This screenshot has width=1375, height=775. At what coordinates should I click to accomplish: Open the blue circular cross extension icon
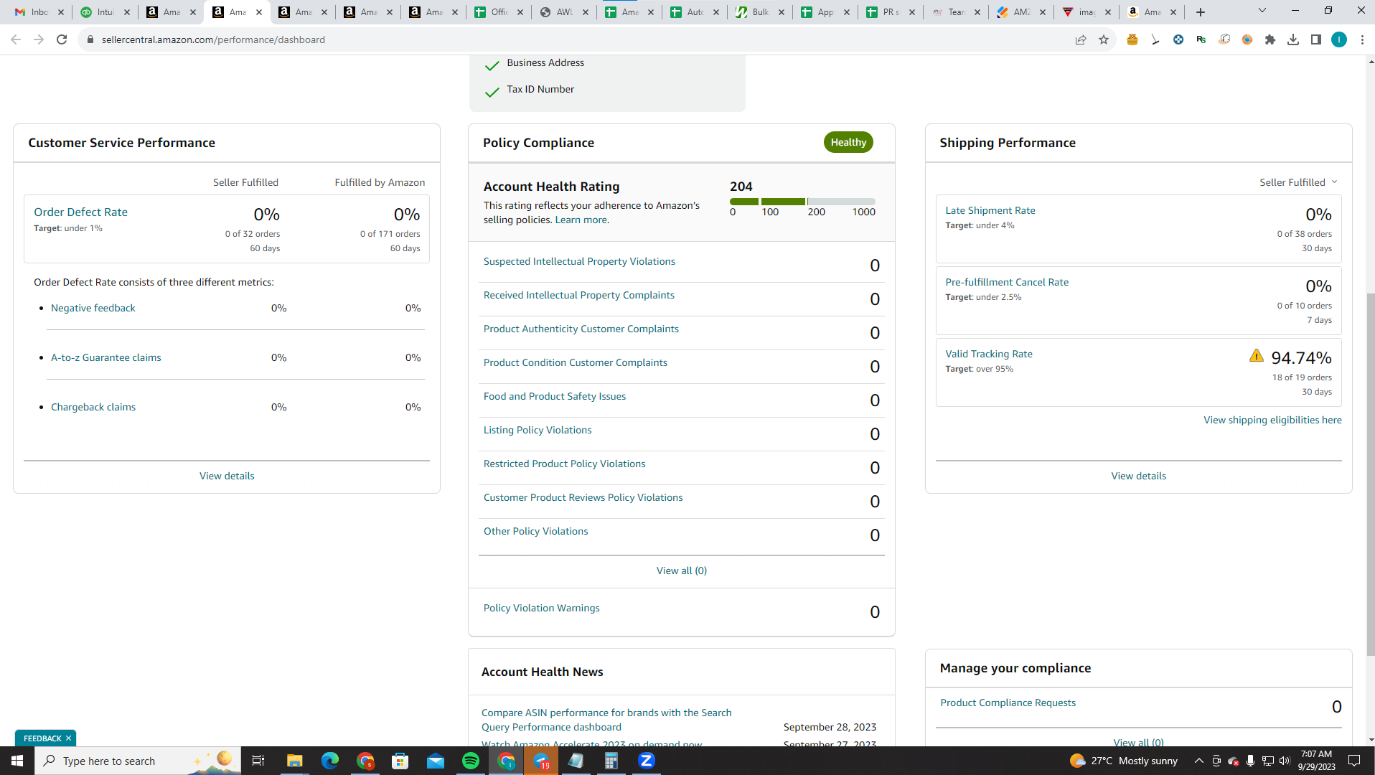[x=1178, y=39]
